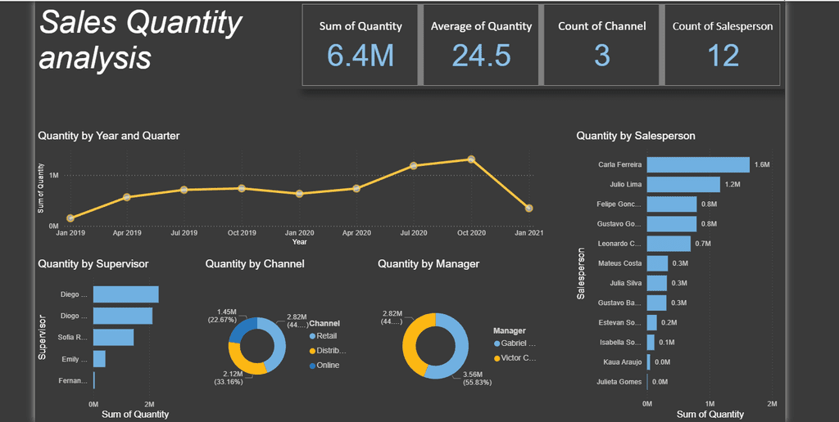Click the 1.2M data label
Viewport: 839px width, 422px height.
coord(732,184)
